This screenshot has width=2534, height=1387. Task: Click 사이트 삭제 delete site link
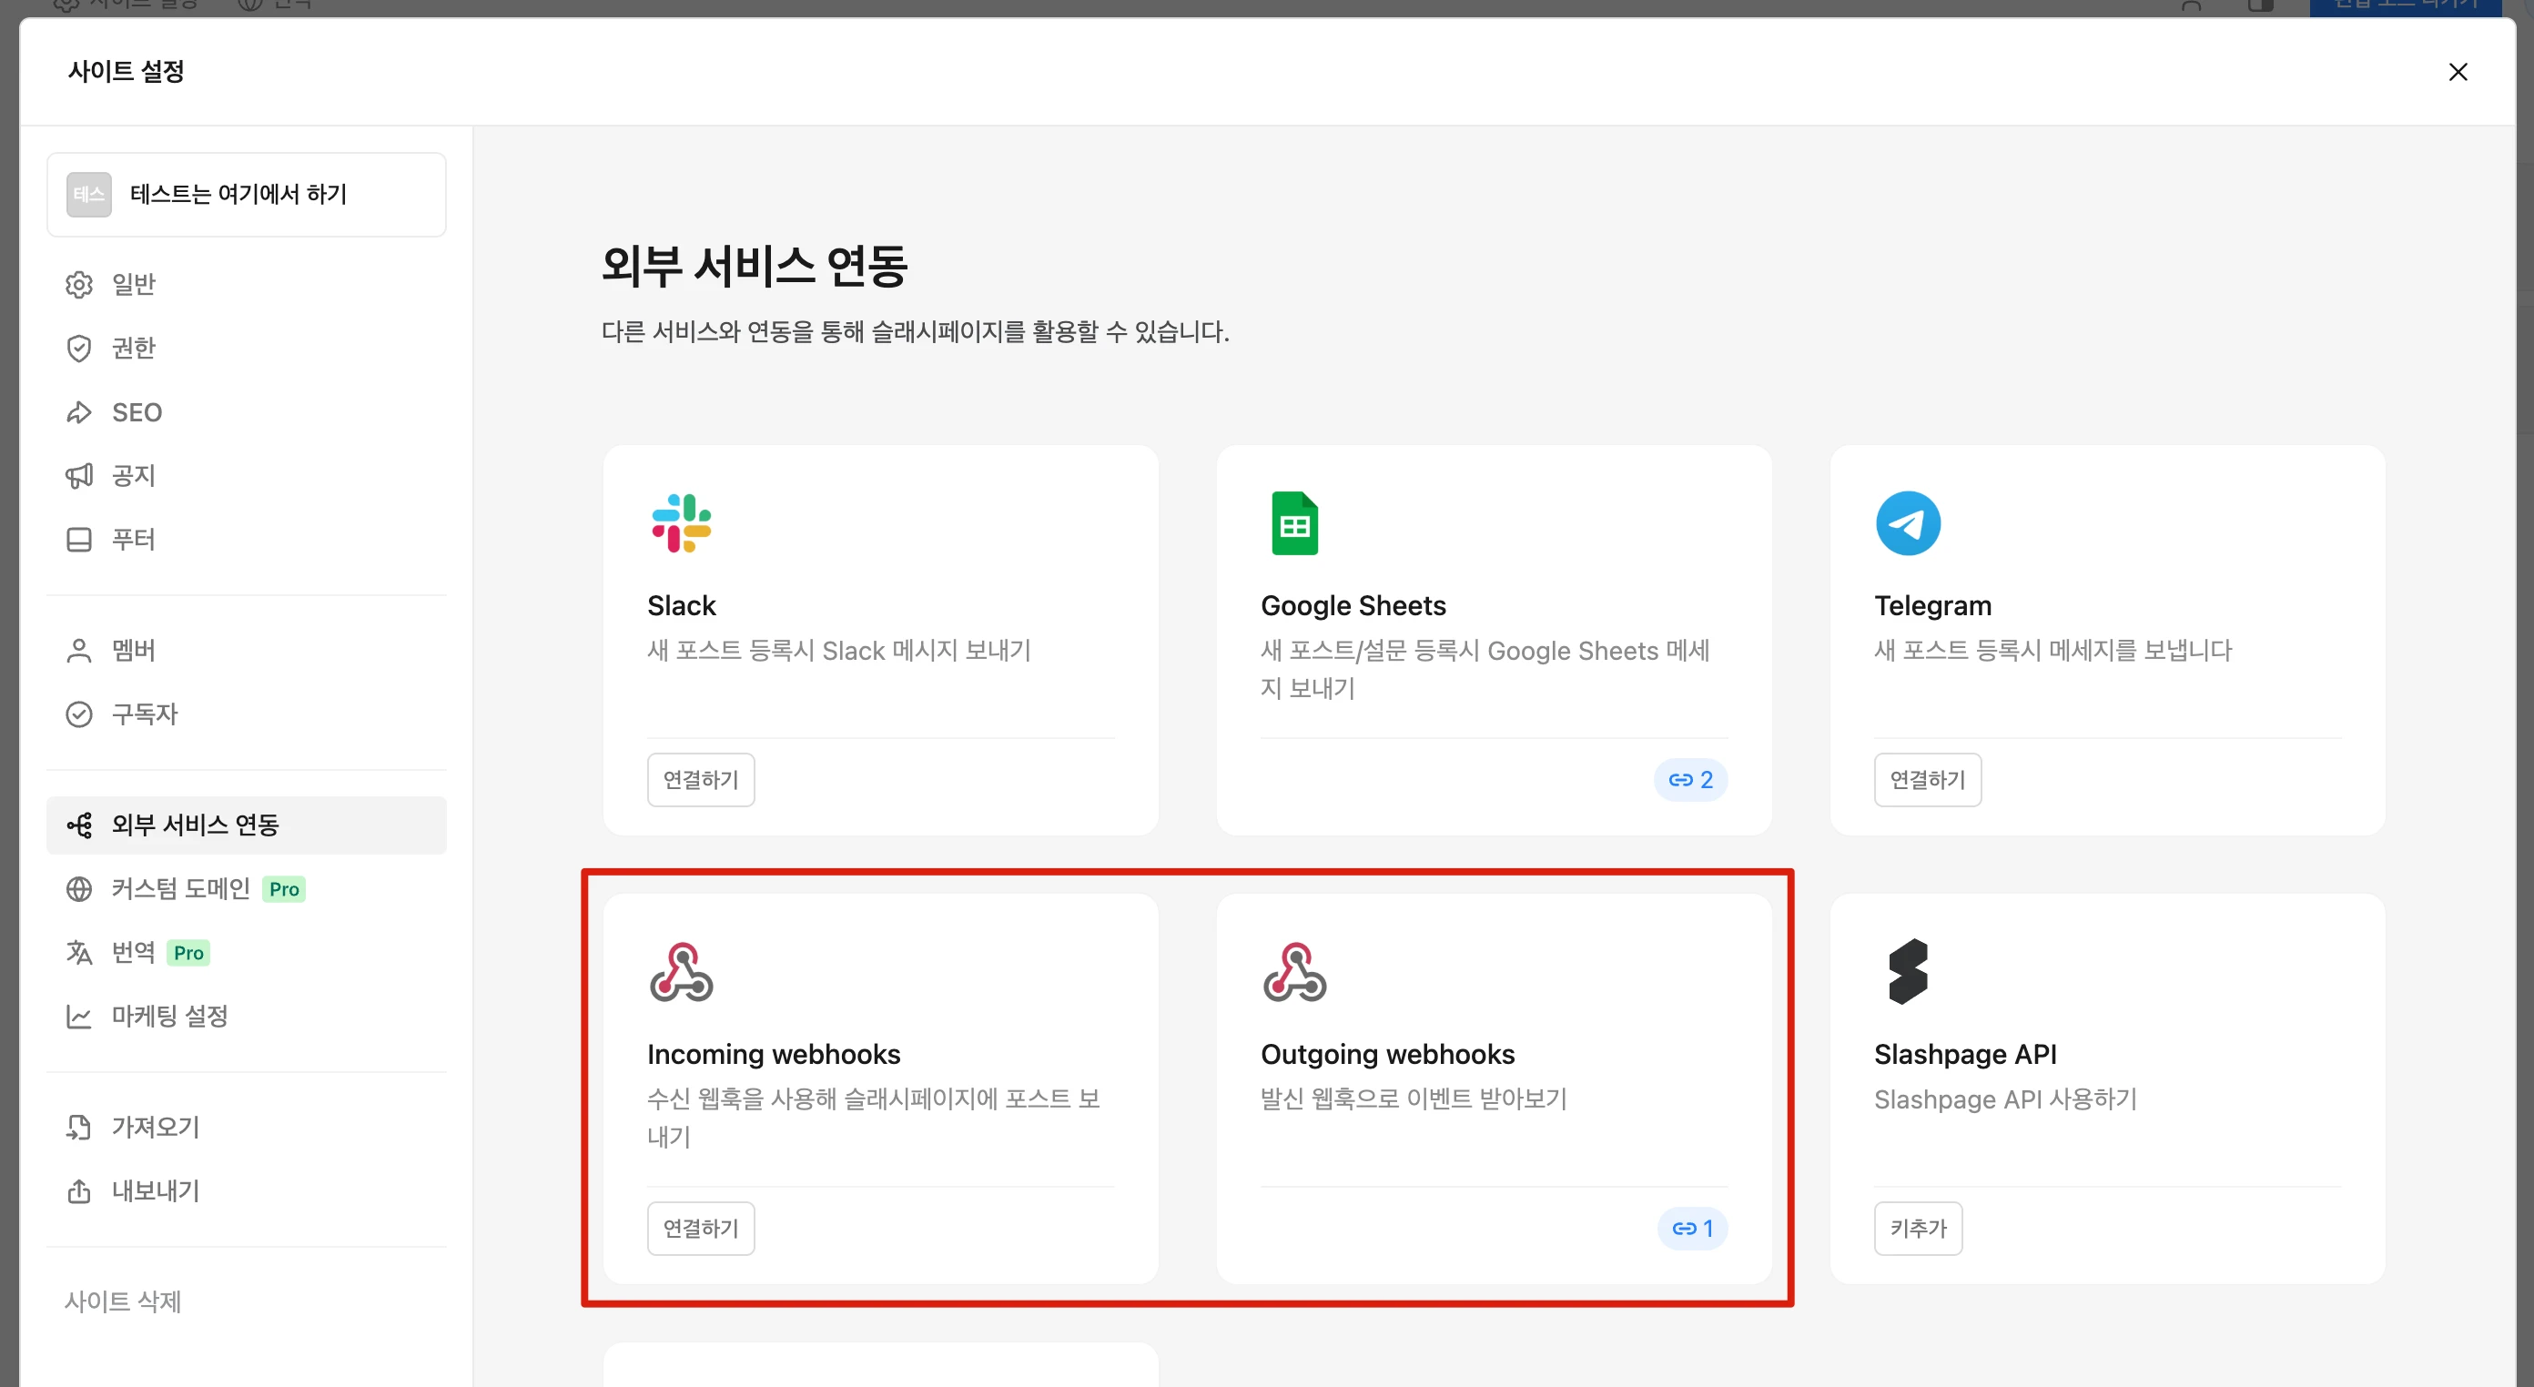pyautogui.click(x=123, y=1301)
